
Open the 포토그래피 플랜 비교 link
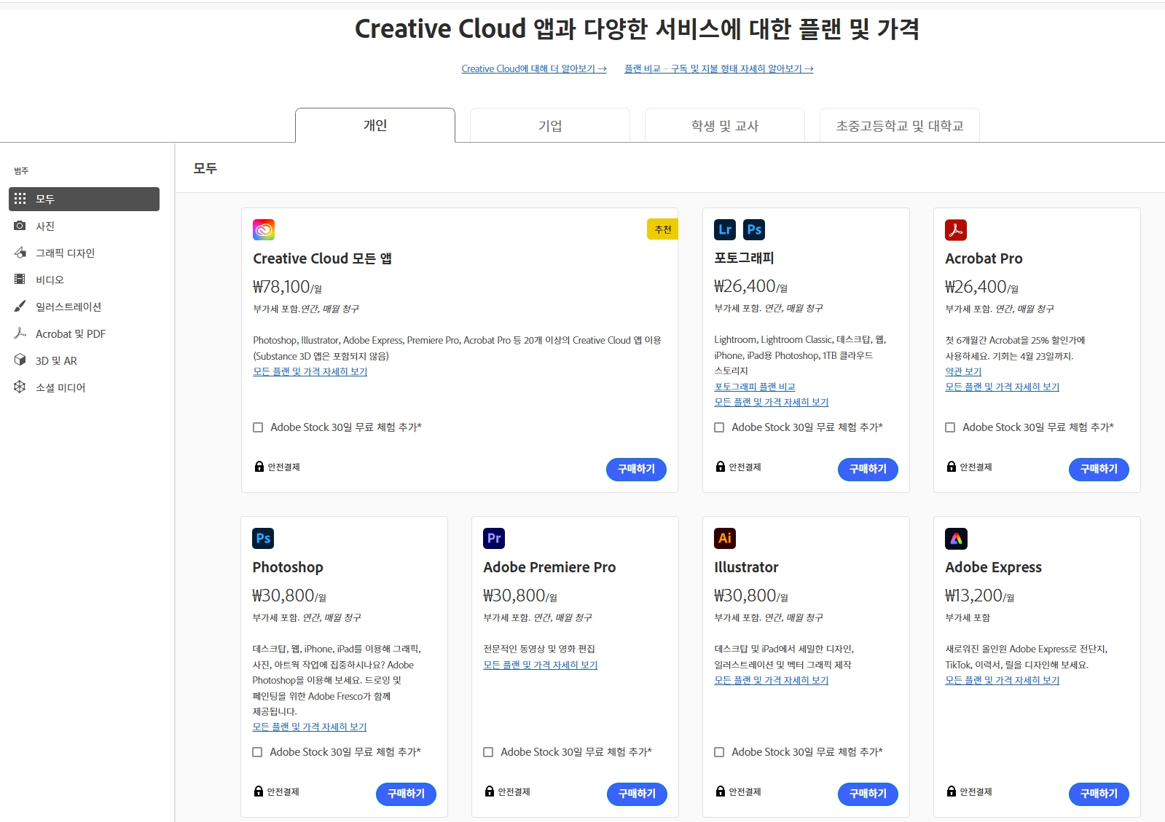755,387
